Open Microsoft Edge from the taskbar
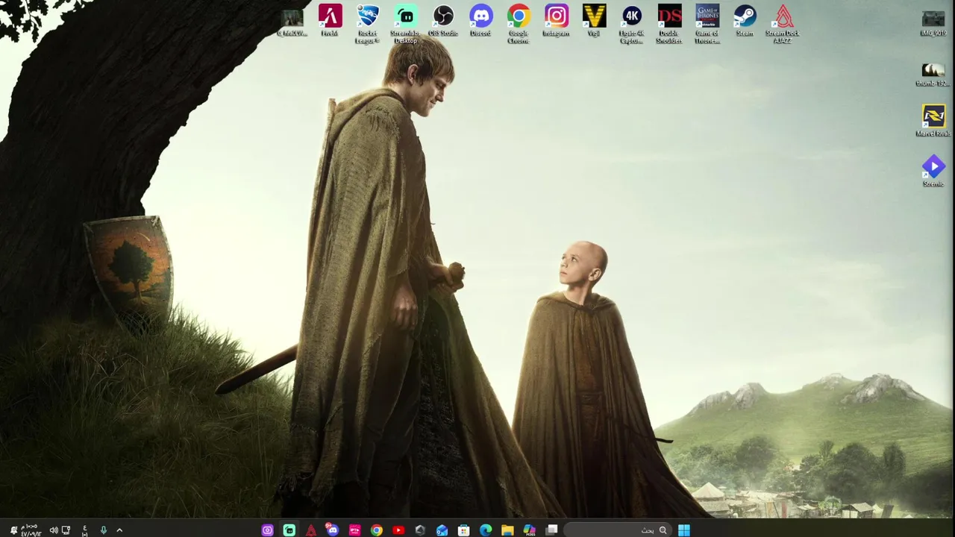 [x=486, y=530]
